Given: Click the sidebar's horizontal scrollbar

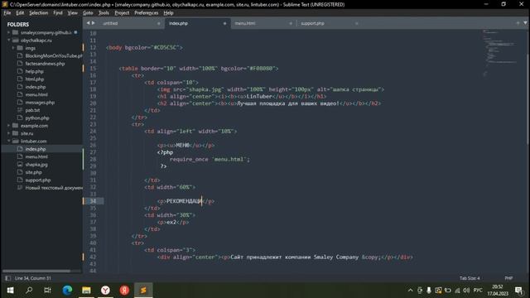Looking at the screenshot, I should point(36,271).
